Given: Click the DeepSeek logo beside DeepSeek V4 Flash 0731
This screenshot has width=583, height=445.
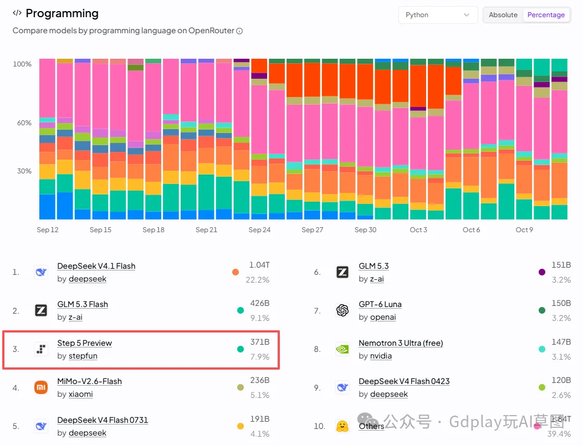Looking at the screenshot, I should pos(41,426).
